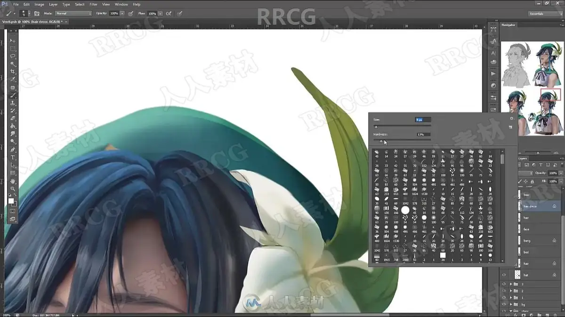Expand layer group 2
The width and height of the screenshot is (565, 317).
(511, 291)
